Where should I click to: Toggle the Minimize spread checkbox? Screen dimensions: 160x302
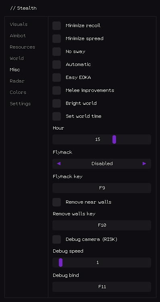click(56, 38)
